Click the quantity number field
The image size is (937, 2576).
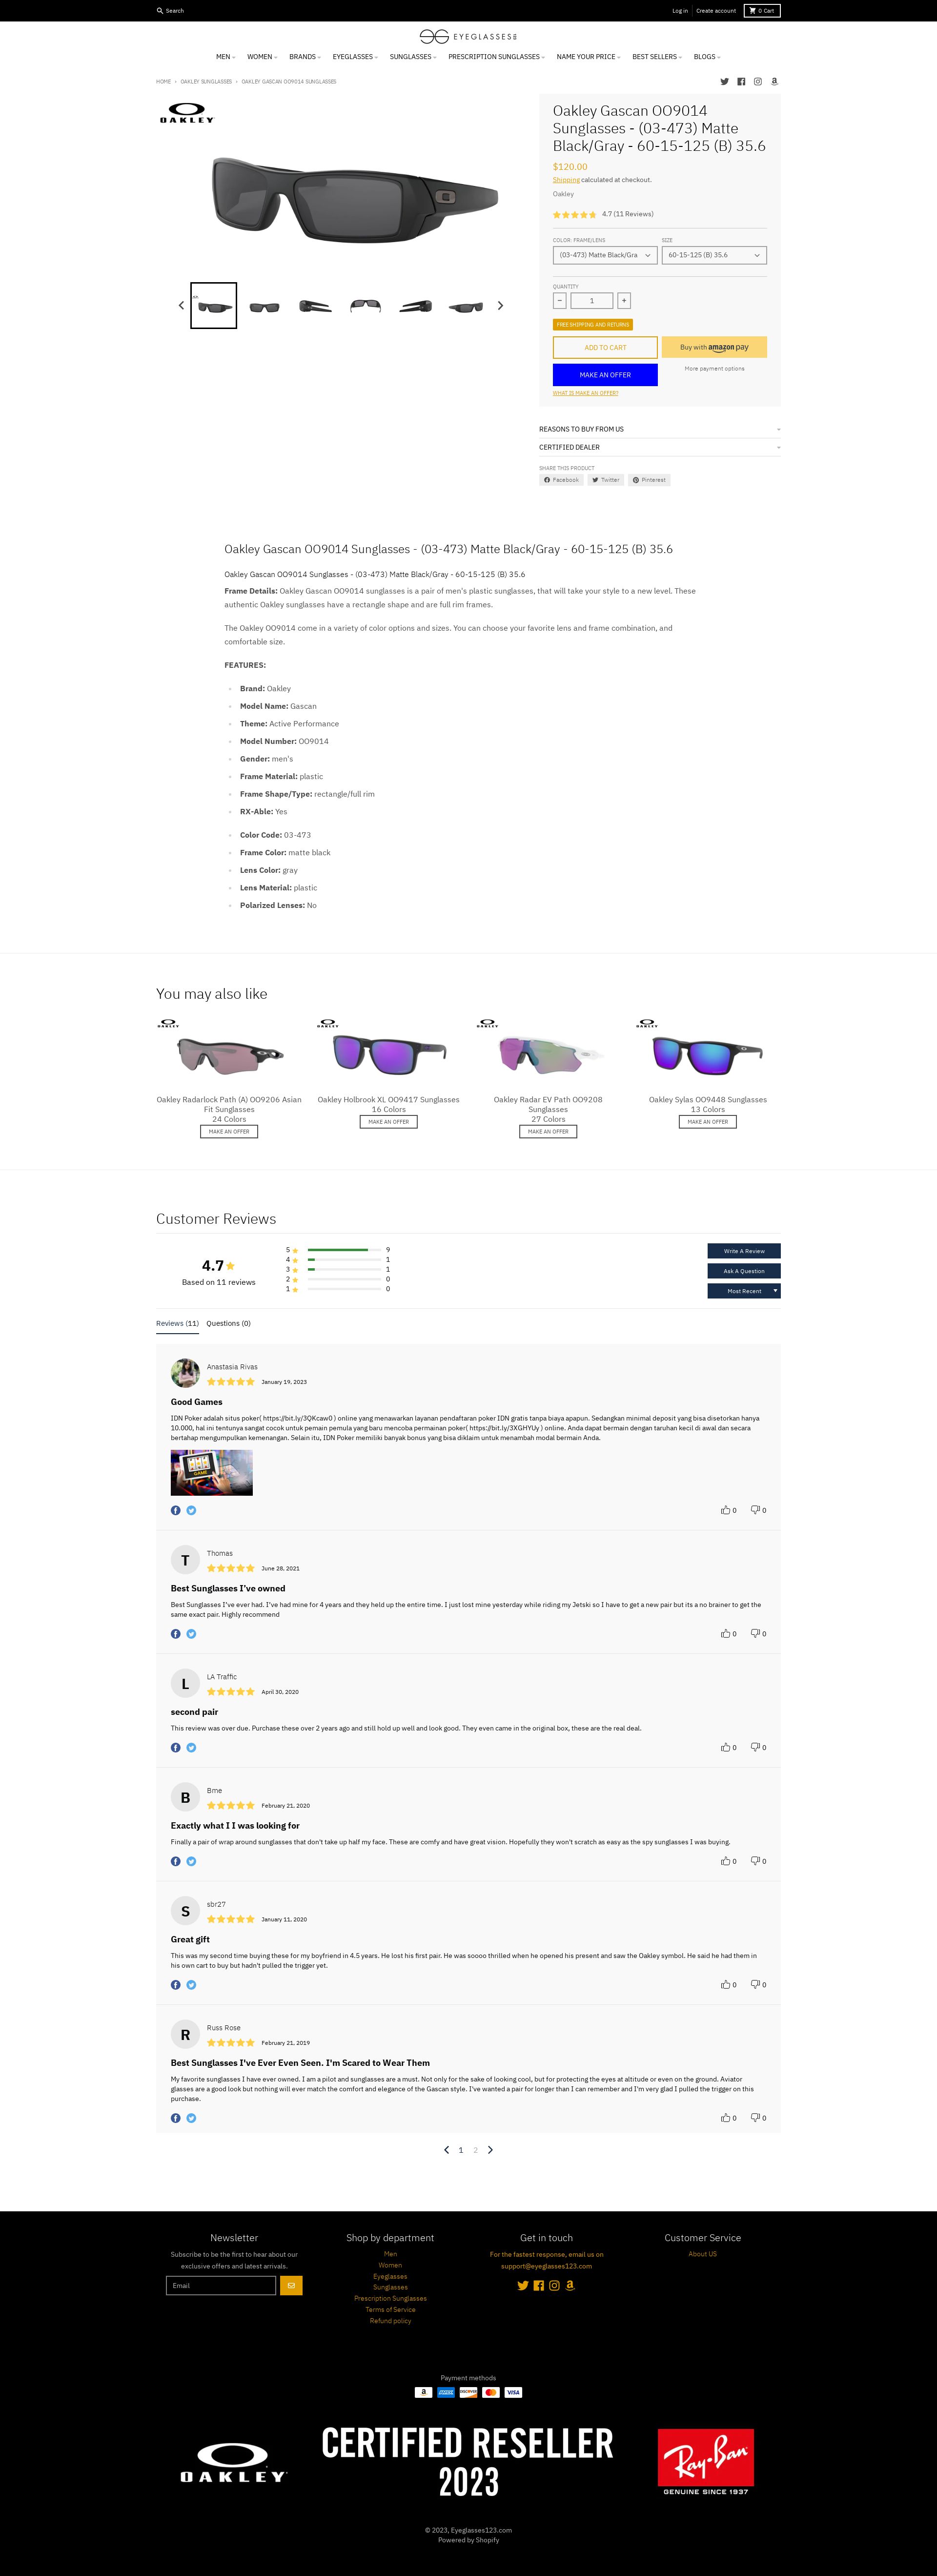(x=591, y=300)
